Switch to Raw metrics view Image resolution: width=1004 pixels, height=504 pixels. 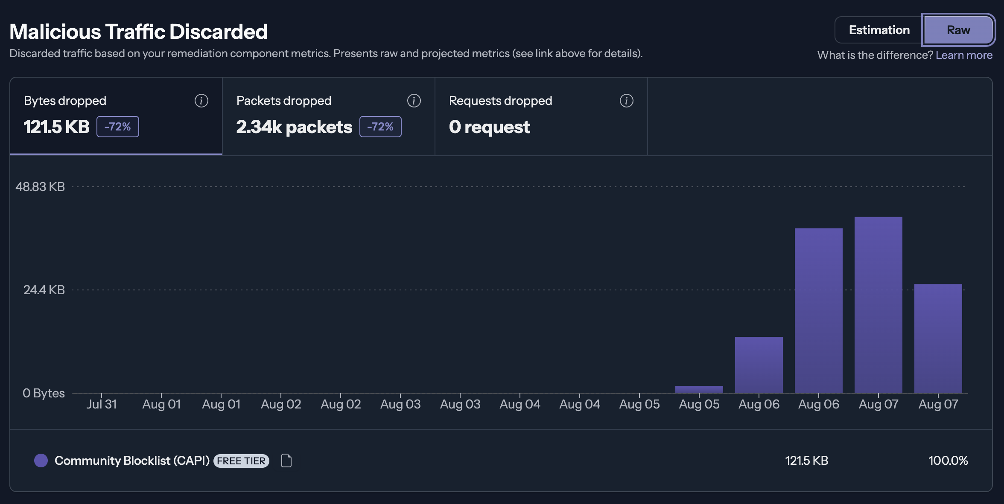pos(958,30)
